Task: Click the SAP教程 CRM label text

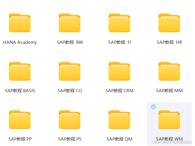Action: click(119, 91)
